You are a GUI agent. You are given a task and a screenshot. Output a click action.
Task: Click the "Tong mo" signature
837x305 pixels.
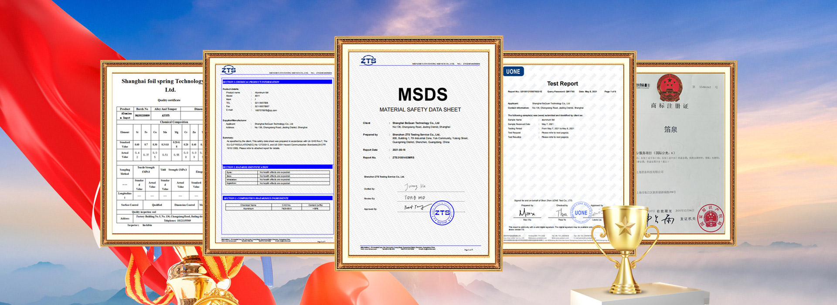415,197
